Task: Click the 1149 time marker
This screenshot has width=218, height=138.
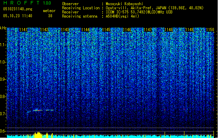Action: 190,30
